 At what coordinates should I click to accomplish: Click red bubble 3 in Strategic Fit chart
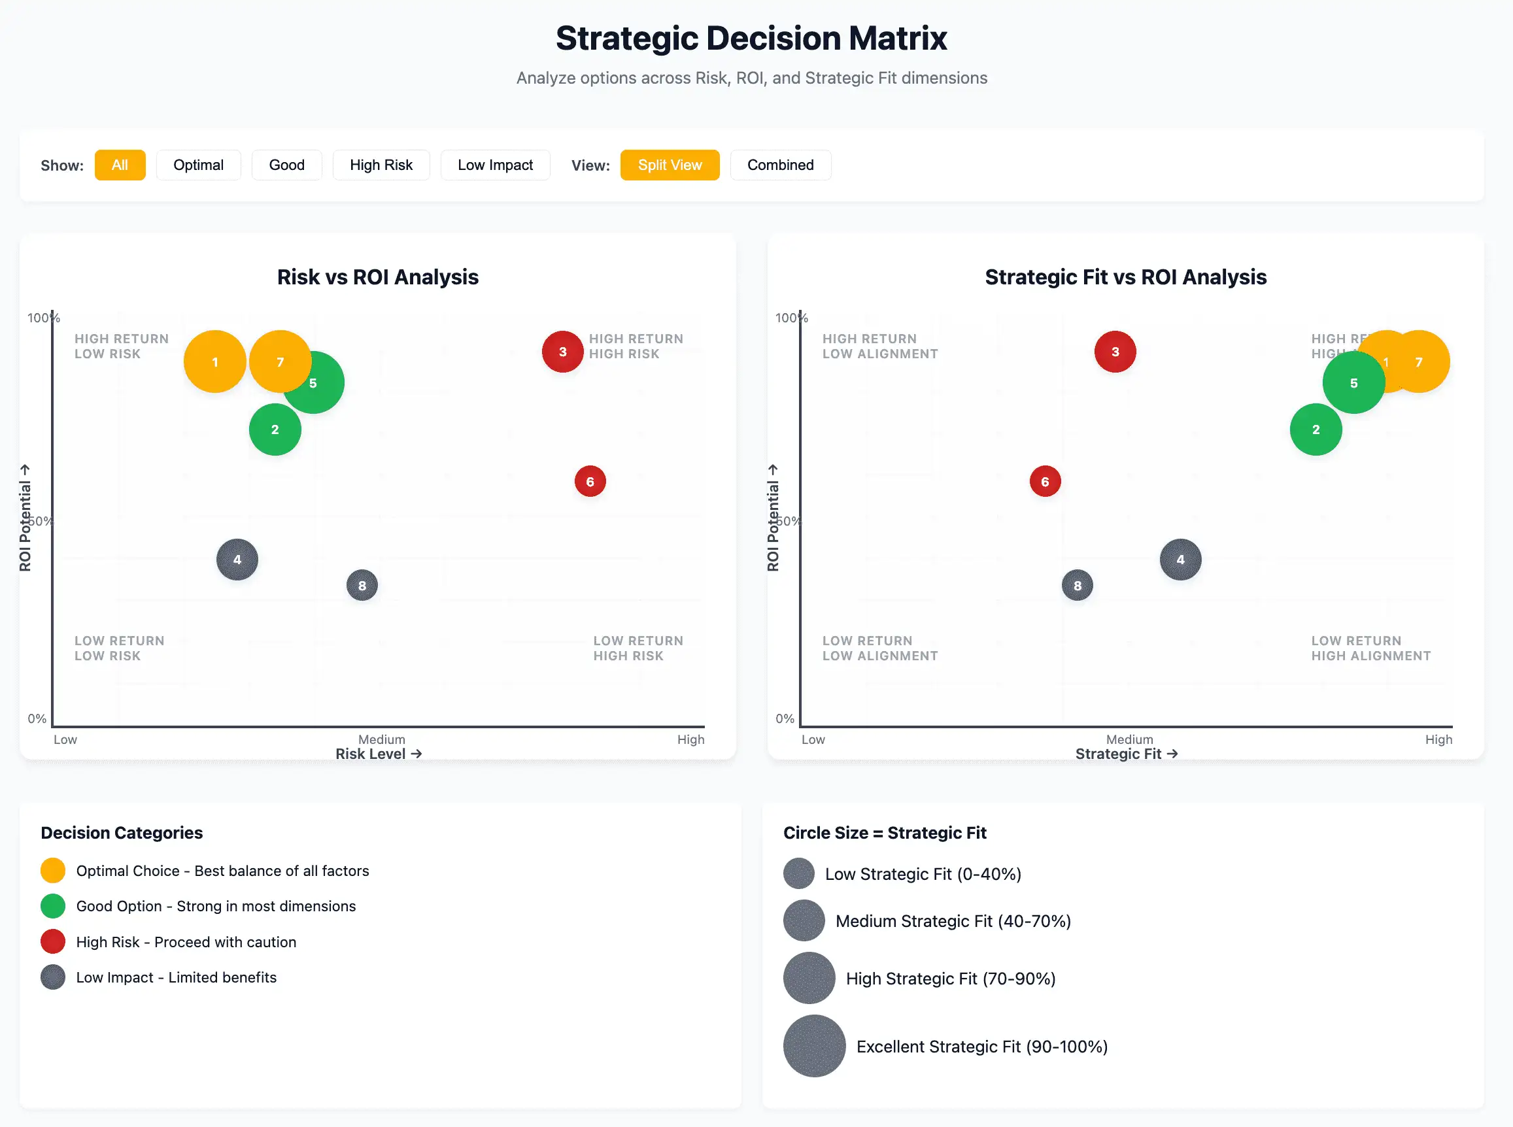click(x=1115, y=351)
